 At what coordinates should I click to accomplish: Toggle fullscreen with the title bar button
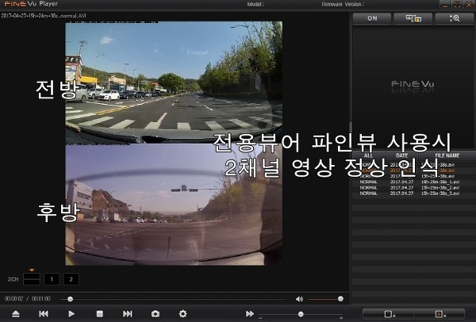tap(457, 5)
